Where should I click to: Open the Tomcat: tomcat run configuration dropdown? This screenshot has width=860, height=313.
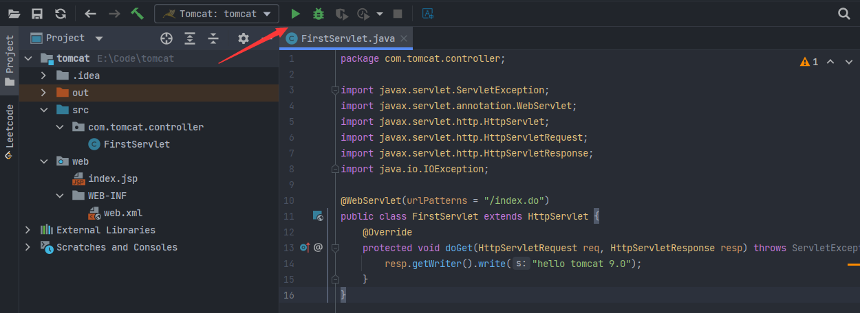click(x=217, y=14)
